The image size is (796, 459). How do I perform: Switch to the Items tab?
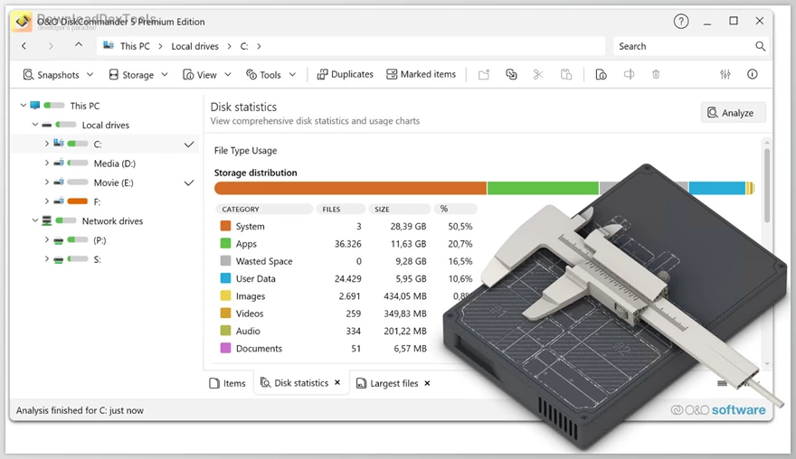click(227, 383)
